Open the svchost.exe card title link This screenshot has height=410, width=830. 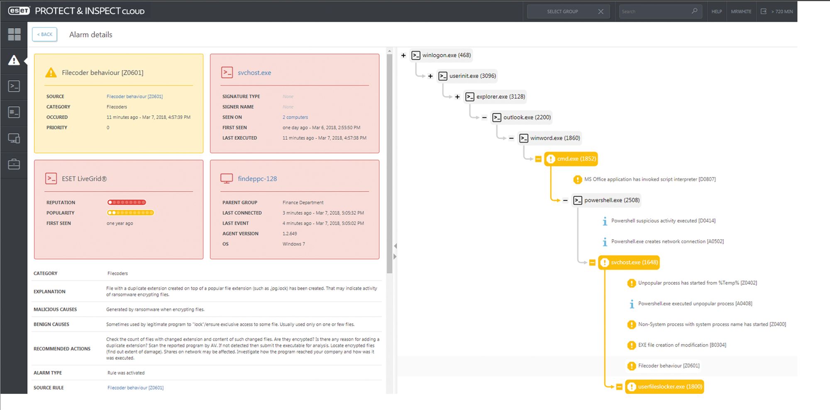(254, 73)
